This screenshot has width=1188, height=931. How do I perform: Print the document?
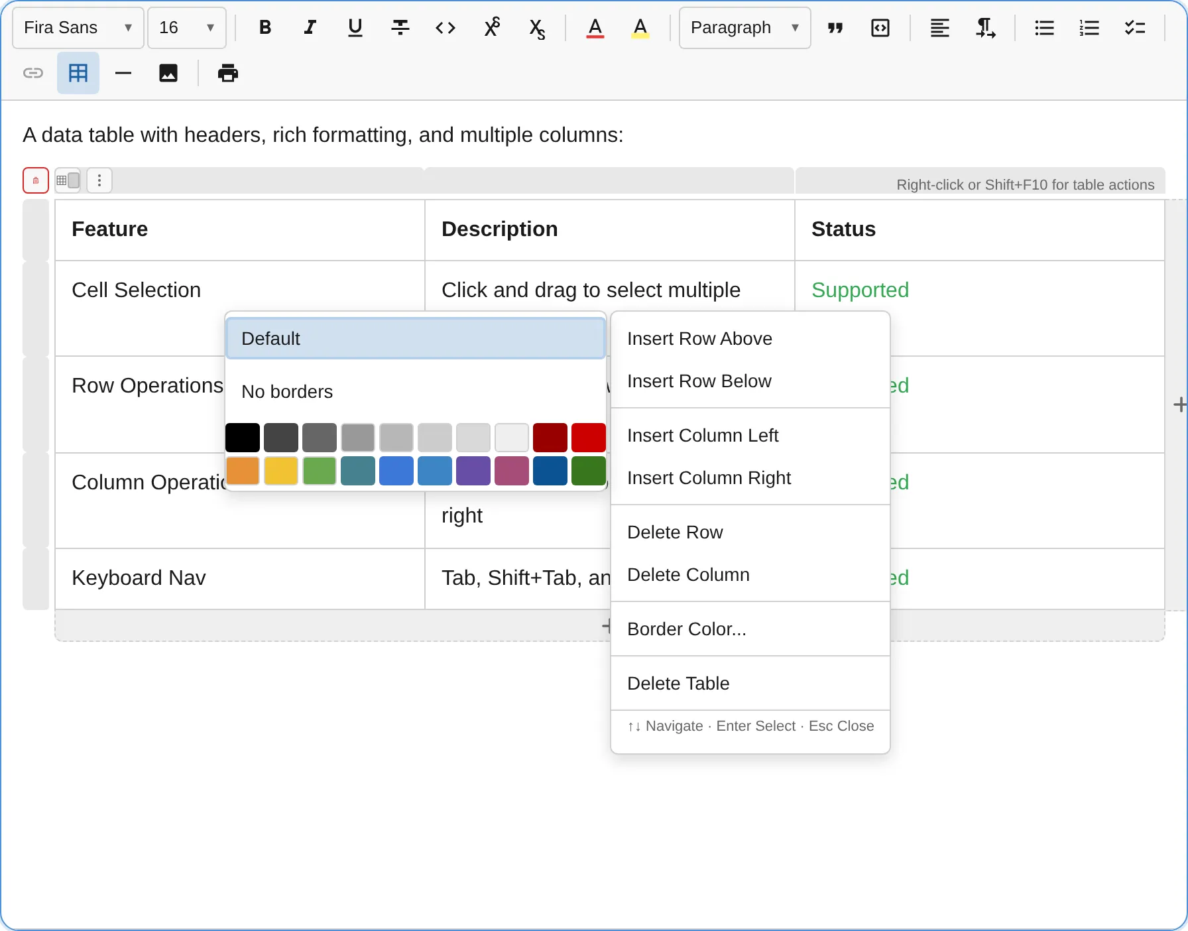[228, 73]
